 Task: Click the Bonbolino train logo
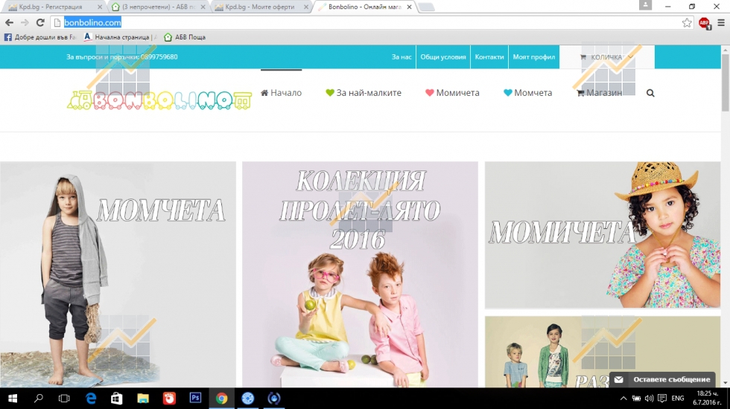[x=159, y=100]
